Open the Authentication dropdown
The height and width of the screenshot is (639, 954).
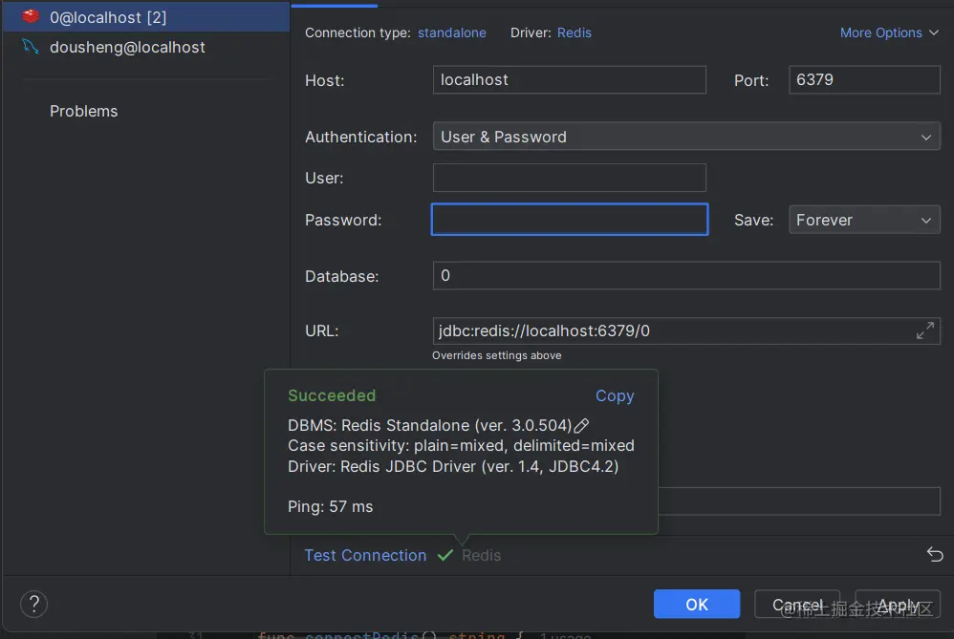click(x=685, y=137)
